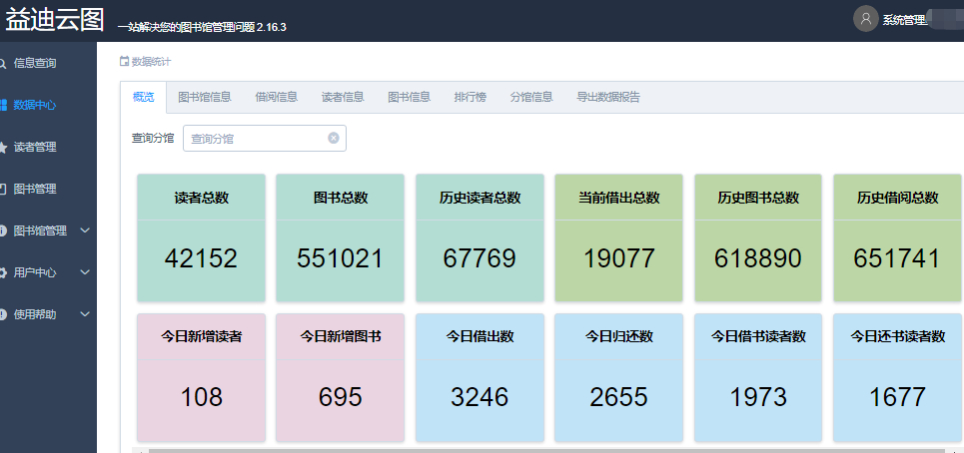The height and width of the screenshot is (453, 964).
Task: Expand the 使用帮助 submenu chevron
Action: click(85, 314)
